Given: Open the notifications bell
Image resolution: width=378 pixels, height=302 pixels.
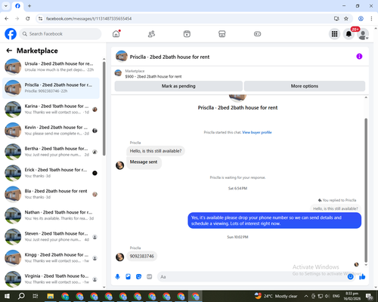Looking at the screenshot, I should [x=349, y=34].
